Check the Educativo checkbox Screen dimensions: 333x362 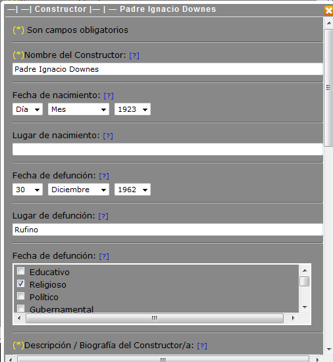(21, 271)
